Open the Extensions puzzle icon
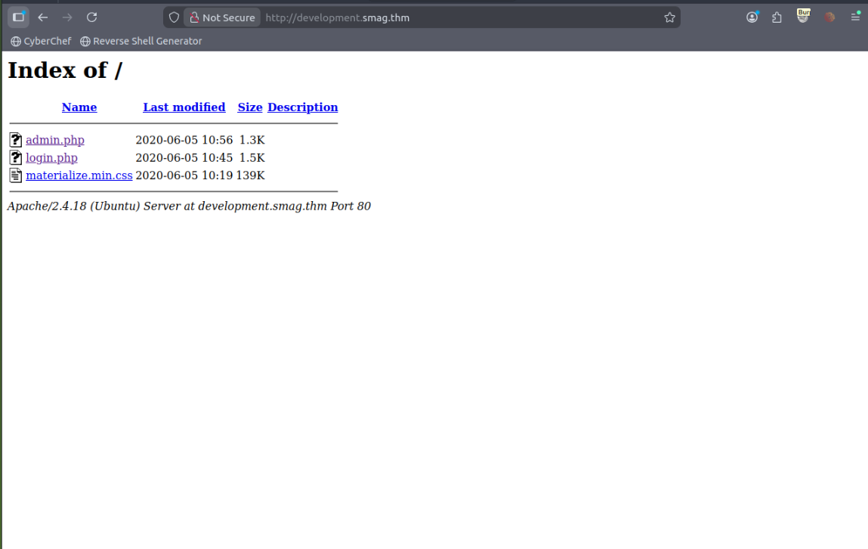Screen dimensions: 868x549 point(777,17)
